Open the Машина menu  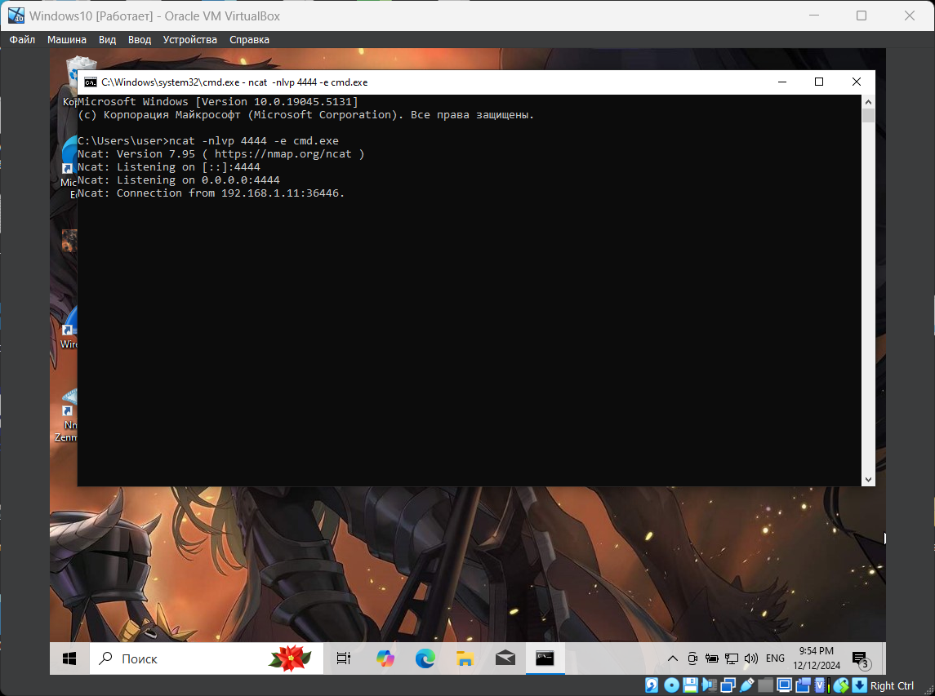coord(67,40)
